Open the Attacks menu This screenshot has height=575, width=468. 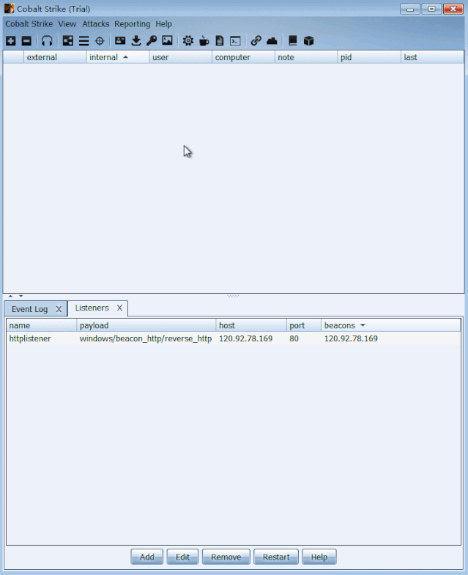pyautogui.click(x=96, y=24)
